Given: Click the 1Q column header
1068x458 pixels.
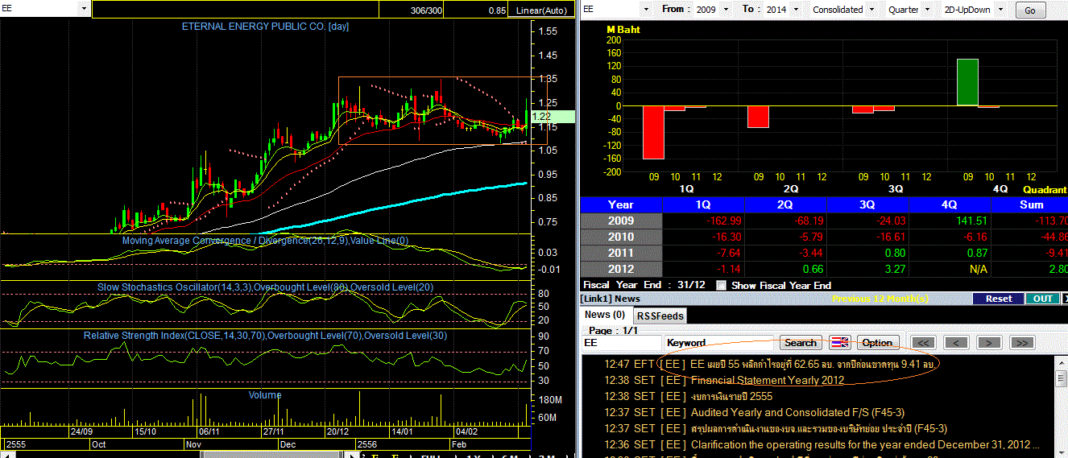Looking at the screenshot, I should coord(702,204).
